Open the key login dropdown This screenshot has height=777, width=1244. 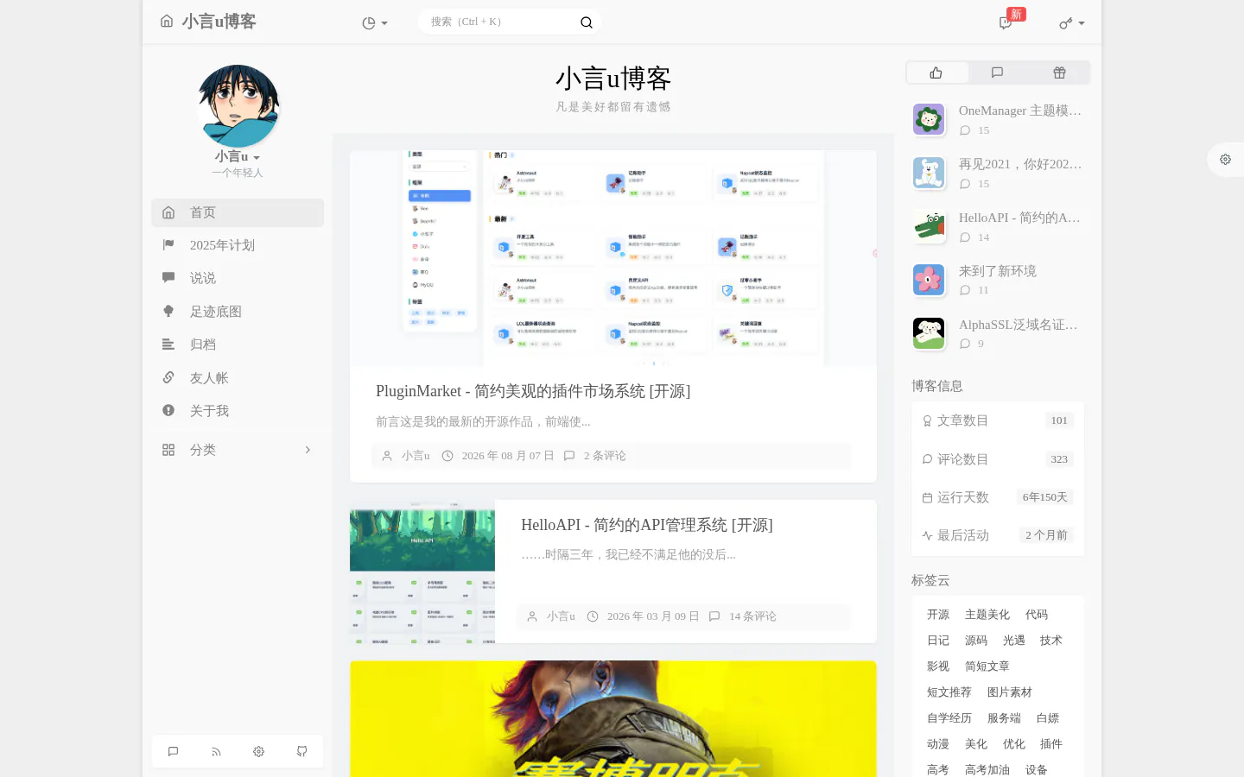(x=1072, y=23)
